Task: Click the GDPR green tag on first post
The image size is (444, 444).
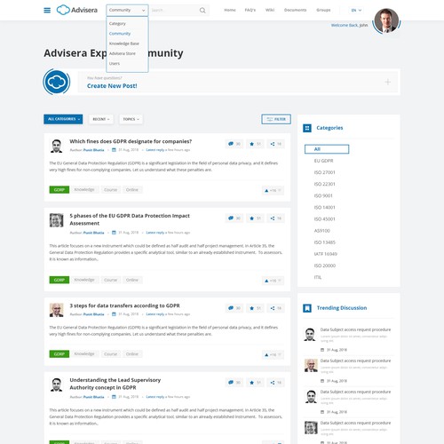Action: (59, 190)
